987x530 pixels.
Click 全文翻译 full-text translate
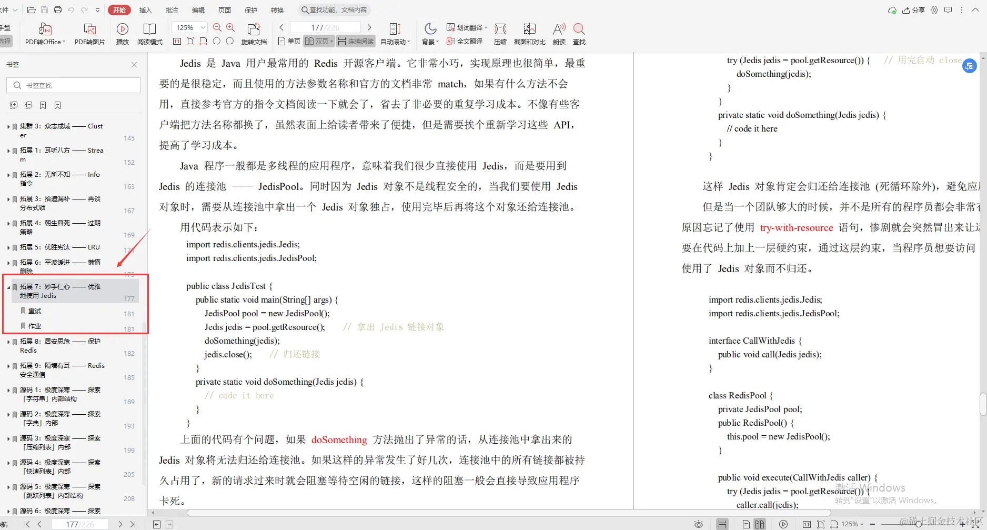[x=465, y=41]
